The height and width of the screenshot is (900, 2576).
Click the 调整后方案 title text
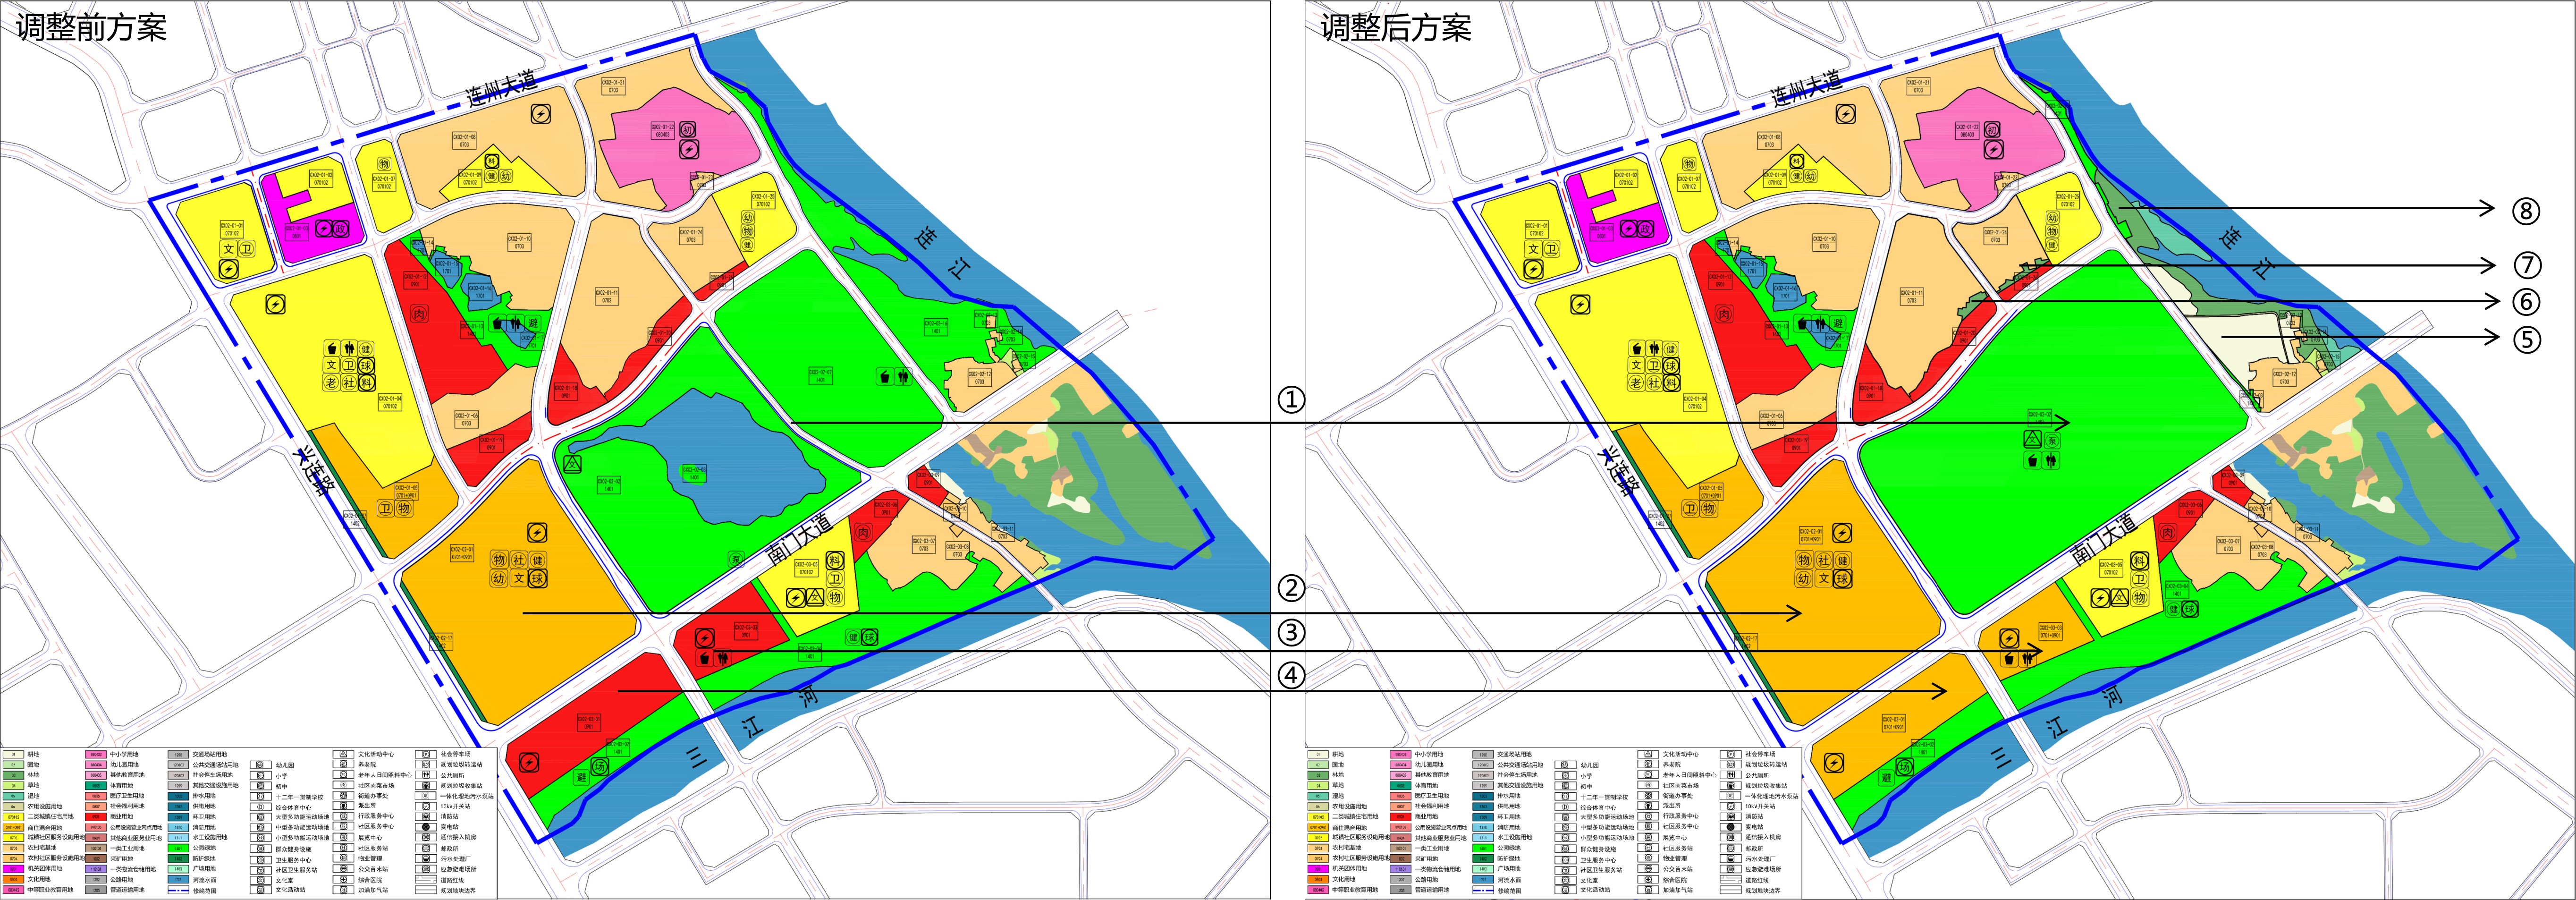tap(1396, 27)
